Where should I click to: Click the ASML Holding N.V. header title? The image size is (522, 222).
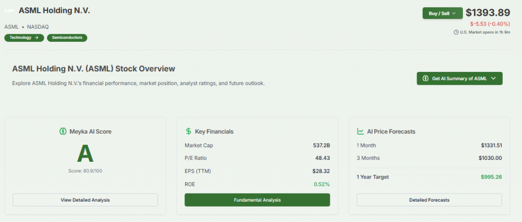click(x=54, y=11)
